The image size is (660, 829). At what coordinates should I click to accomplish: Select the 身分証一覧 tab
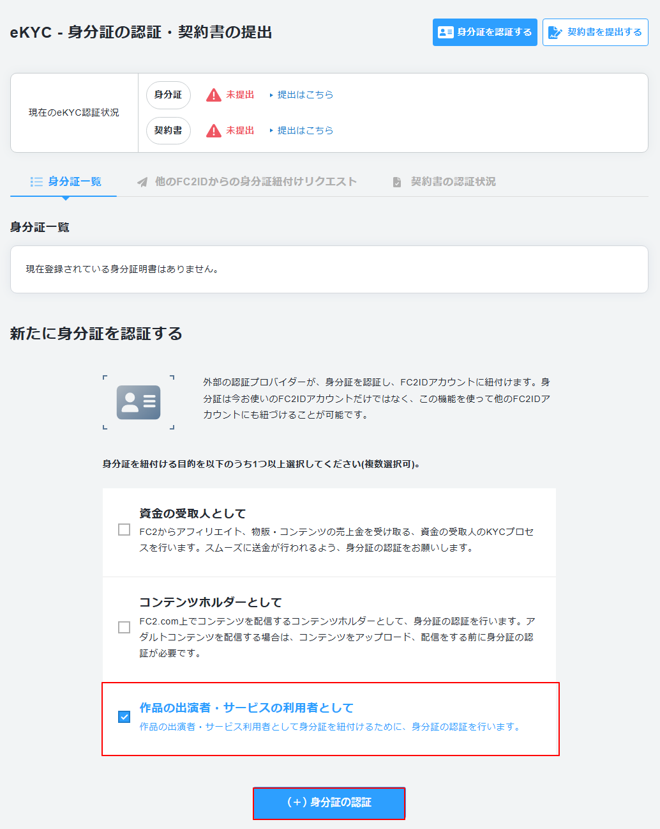click(x=74, y=182)
